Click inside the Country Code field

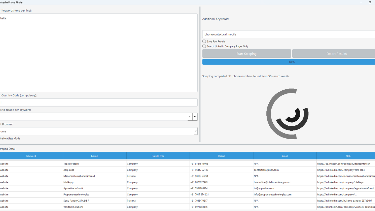[99, 102]
